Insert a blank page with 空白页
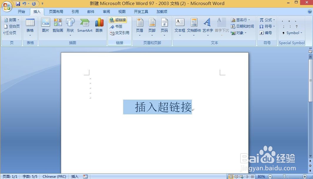This screenshot has width=313, height=179. 12,26
